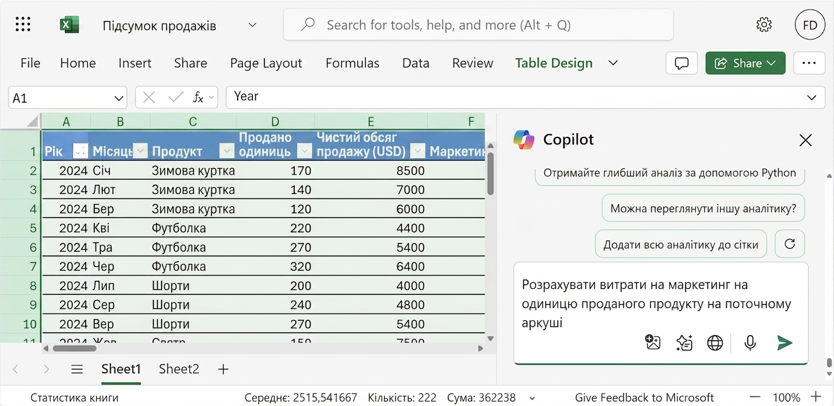Refresh Copilot suggestions
The height and width of the screenshot is (406, 834).
coord(789,244)
